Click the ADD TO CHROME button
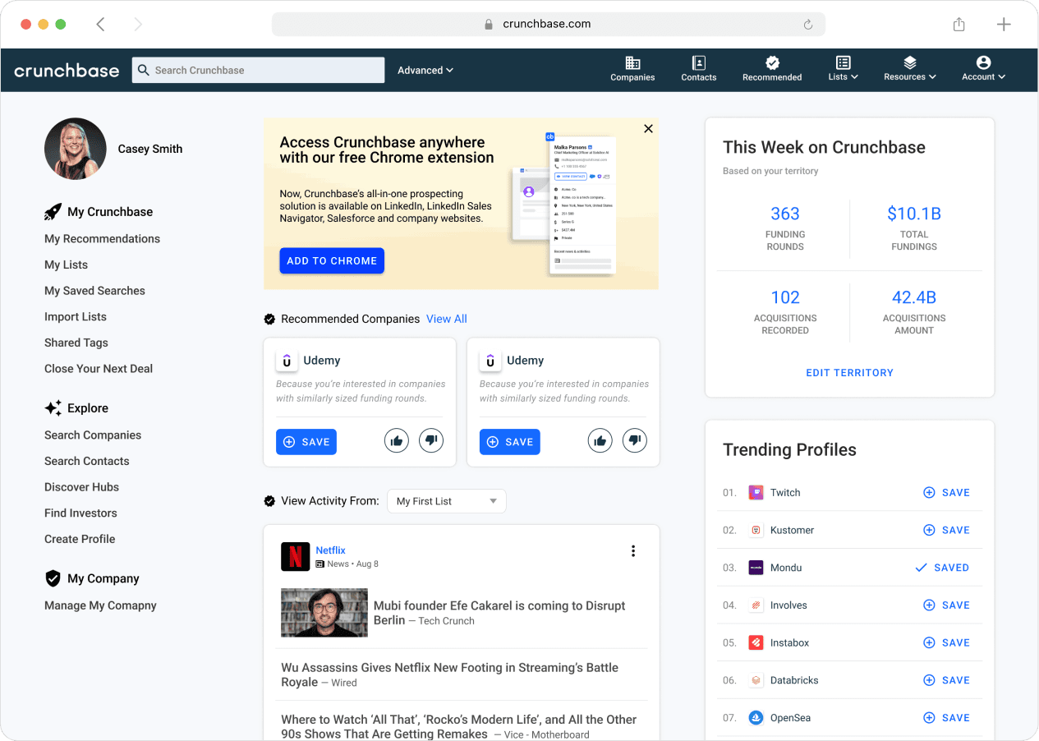This screenshot has width=1039, height=741. tap(332, 260)
